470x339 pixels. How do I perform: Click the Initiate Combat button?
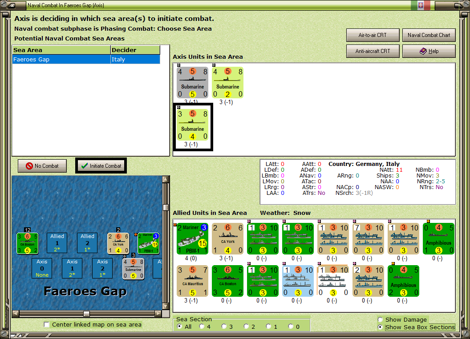pos(101,166)
